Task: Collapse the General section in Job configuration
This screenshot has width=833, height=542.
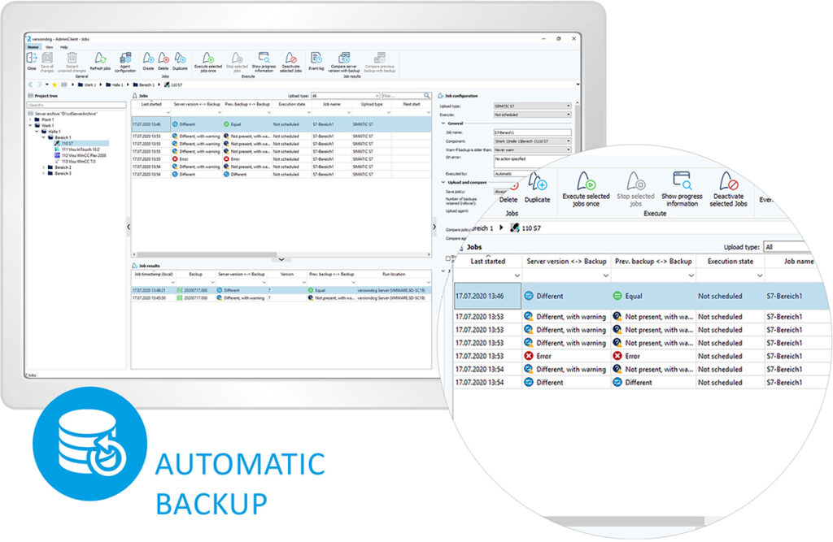Action: (442, 123)
